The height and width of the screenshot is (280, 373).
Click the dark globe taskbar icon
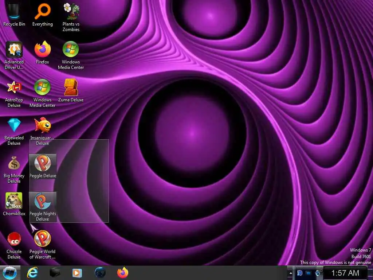pos(100,273)
